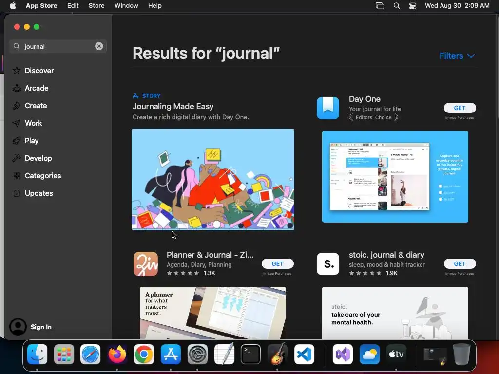Open the stoic. journal & diary title
The width and height of the screenshot is (499, 374).
pyautogui.click(x=386, y=255)
